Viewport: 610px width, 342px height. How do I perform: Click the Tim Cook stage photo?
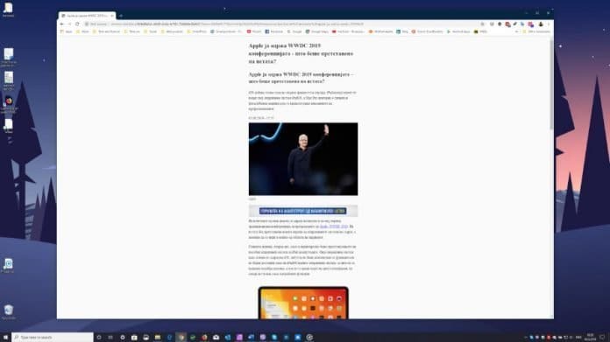(303, 159)
